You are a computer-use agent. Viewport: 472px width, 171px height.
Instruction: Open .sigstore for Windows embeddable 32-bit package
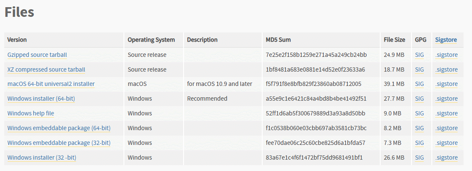pos(447,143)
